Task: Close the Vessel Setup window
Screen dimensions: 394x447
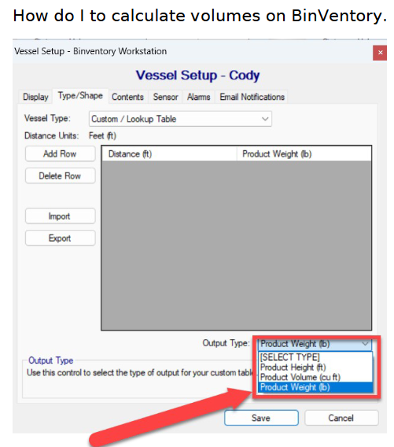Action: (380, 53)
